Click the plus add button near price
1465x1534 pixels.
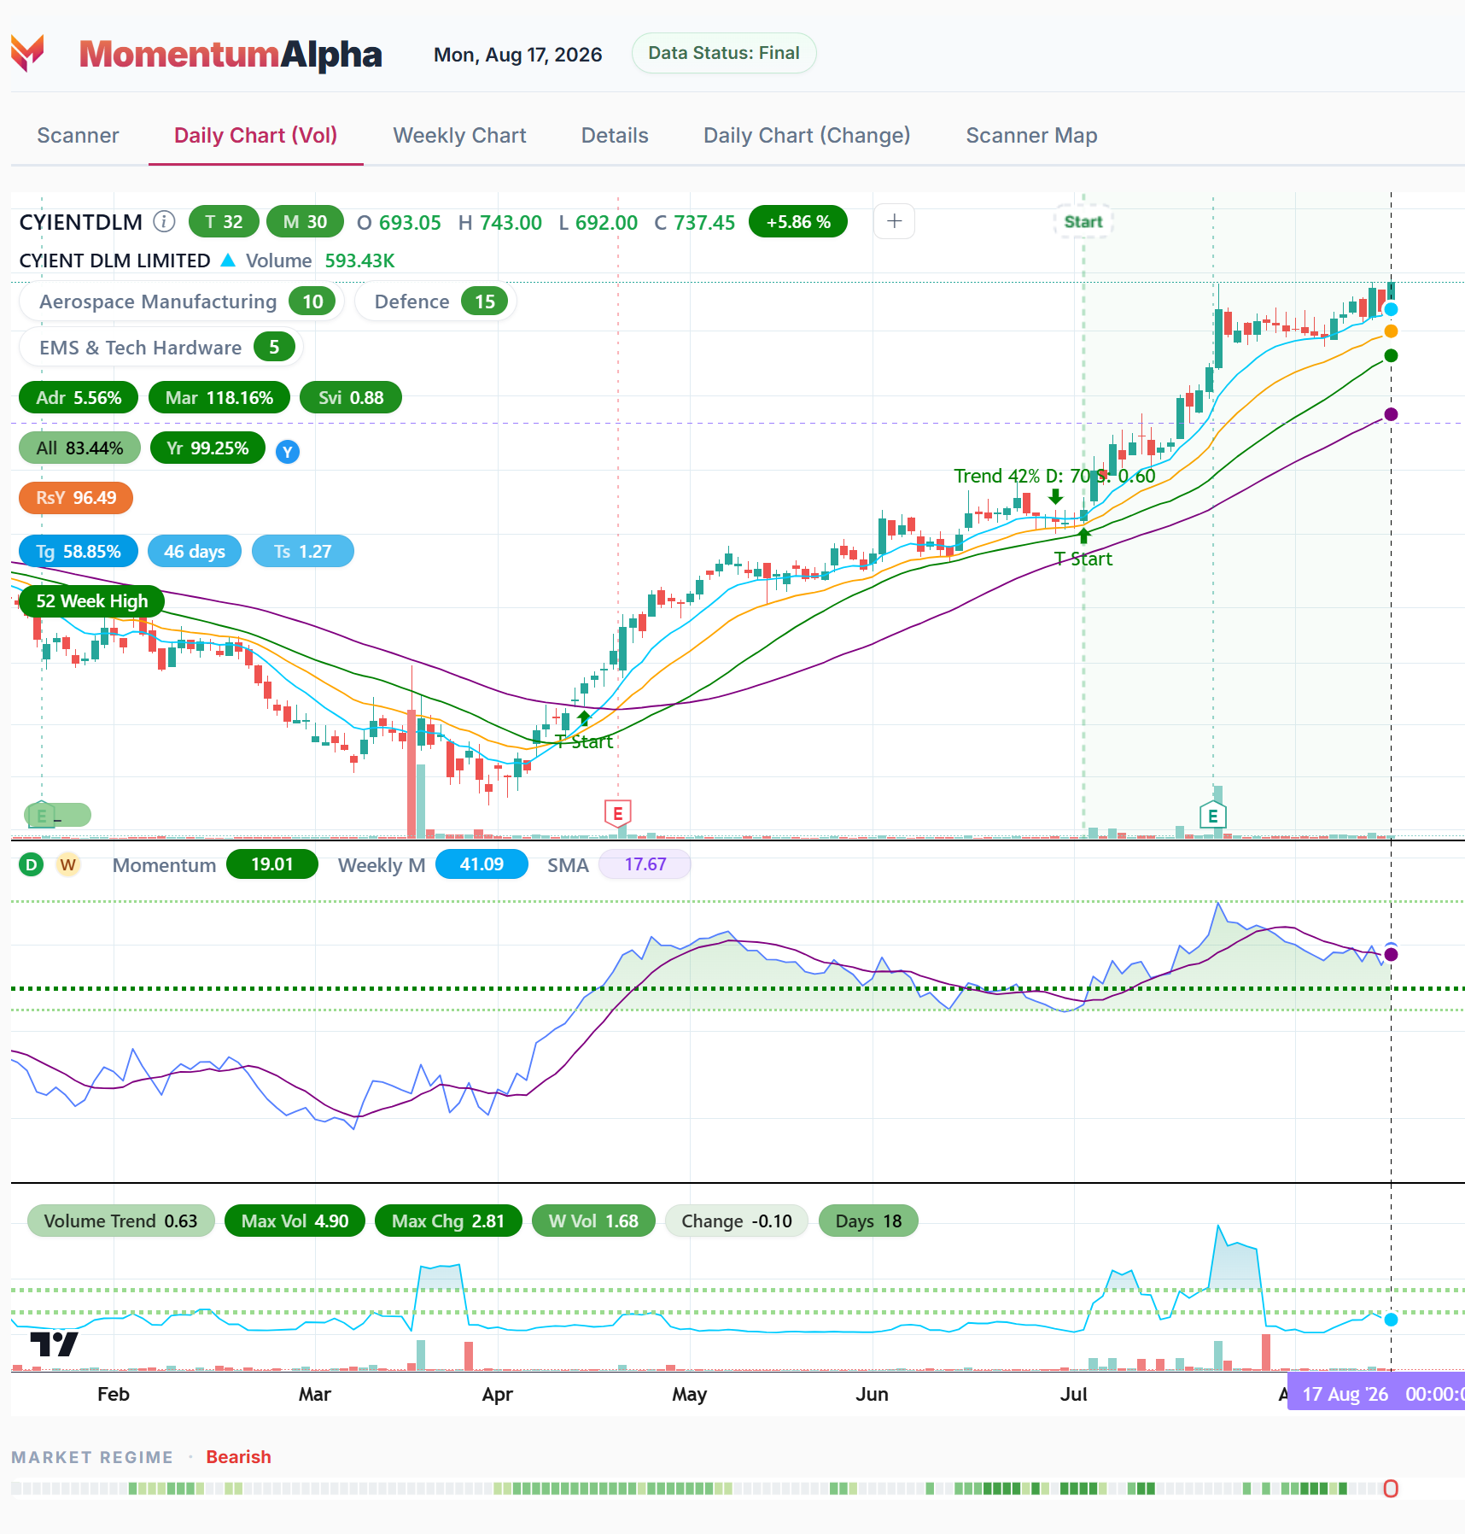coord(894,221)
